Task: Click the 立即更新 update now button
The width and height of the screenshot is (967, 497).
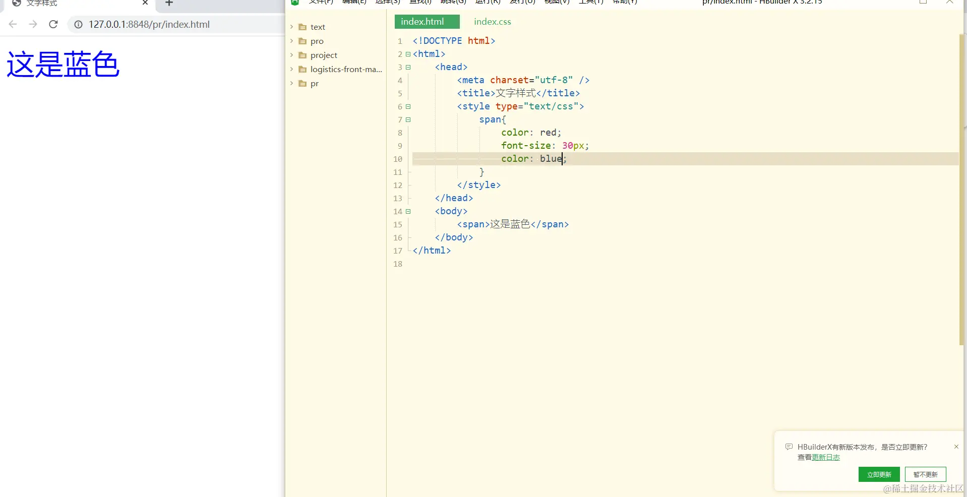Action: tap(879, 474)
